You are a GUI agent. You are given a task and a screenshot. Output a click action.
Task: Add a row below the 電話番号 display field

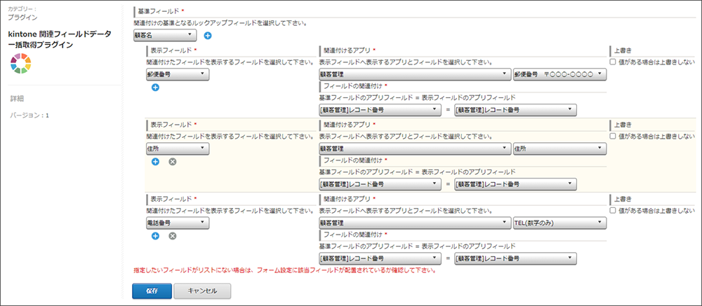(x=155, y=236)
